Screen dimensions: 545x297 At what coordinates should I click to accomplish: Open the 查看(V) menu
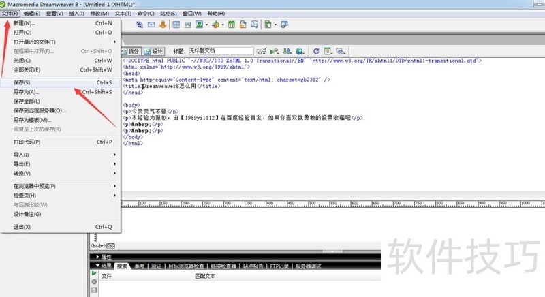pos(54,14)
